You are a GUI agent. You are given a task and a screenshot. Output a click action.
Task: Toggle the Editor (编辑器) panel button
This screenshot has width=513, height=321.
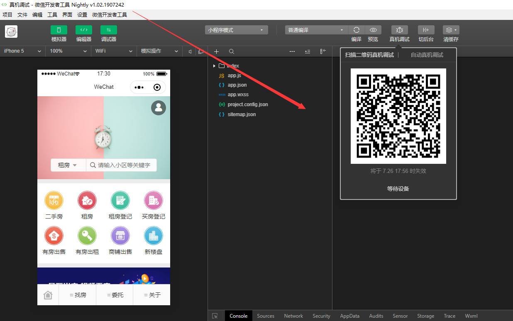tap(84, 30)
